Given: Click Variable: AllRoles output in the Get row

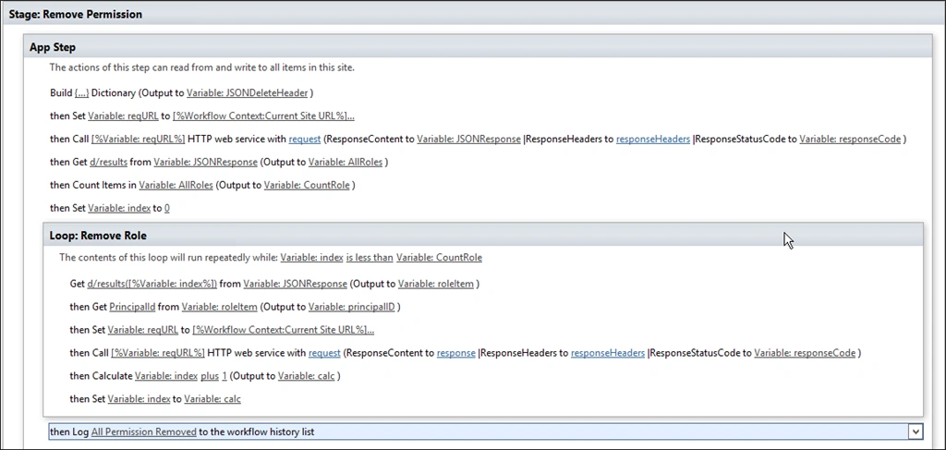Looking at the screenshot, I should [346, 162].
